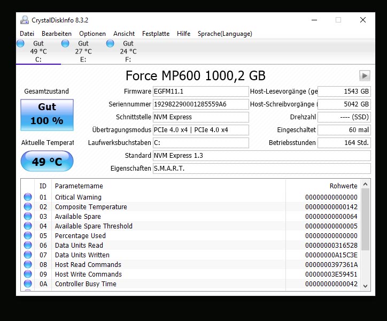This screenshot has height=321, width=387.
Task: Click the SMART list scrollbar thumb
Action: coord(366,219)
